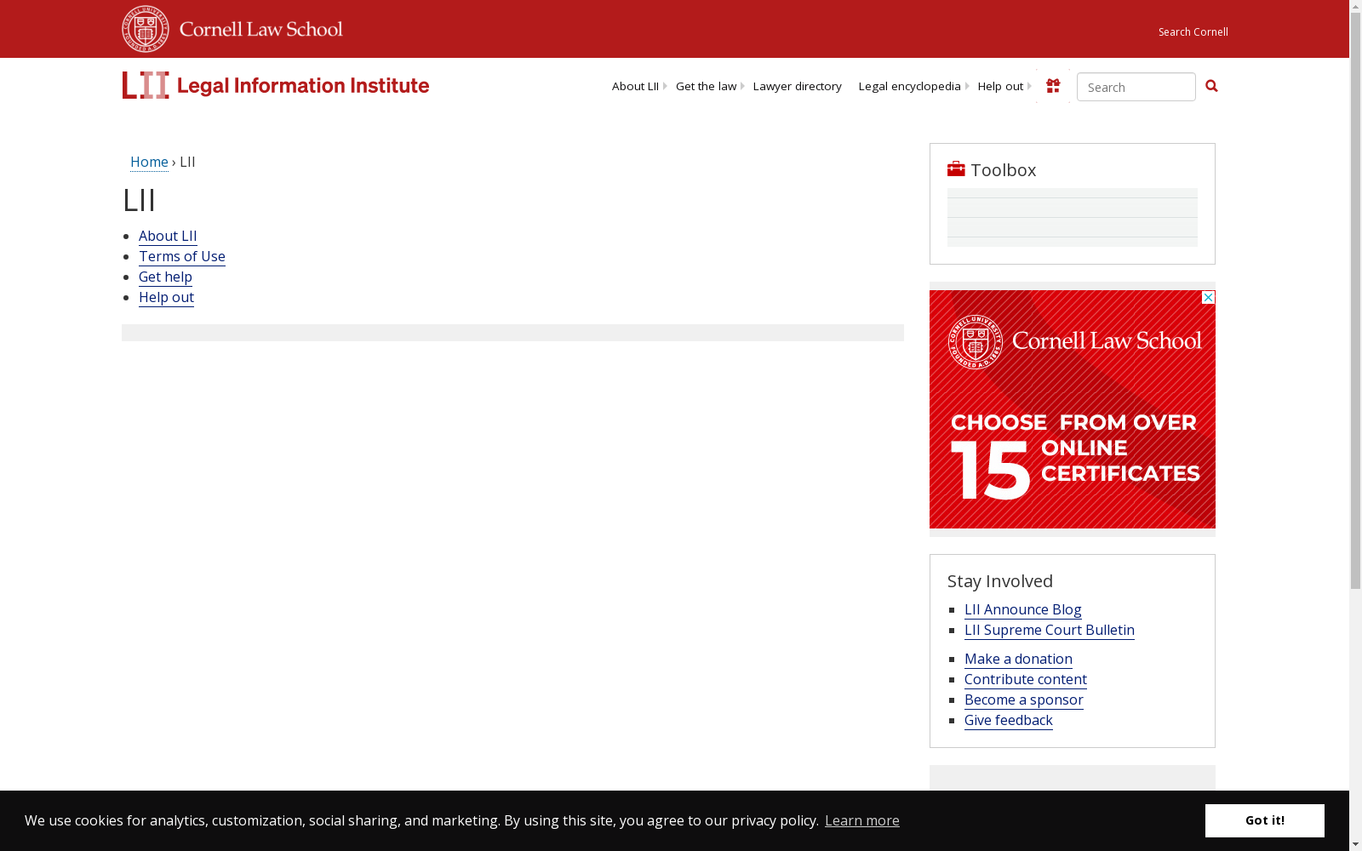Close the Cornell Law School advertisement
Viewport: 1362px width, 851px height.
1208,297
